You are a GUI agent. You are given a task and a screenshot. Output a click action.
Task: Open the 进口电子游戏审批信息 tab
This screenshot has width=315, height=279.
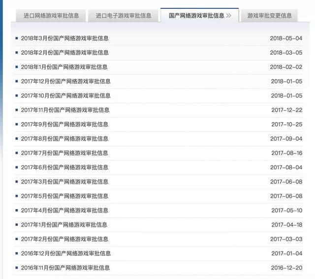coord(124,15)
